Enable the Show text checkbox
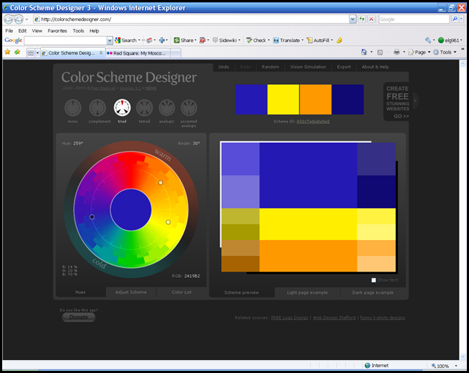Viewport: 469px width, 373px height. tap(374, 280)
